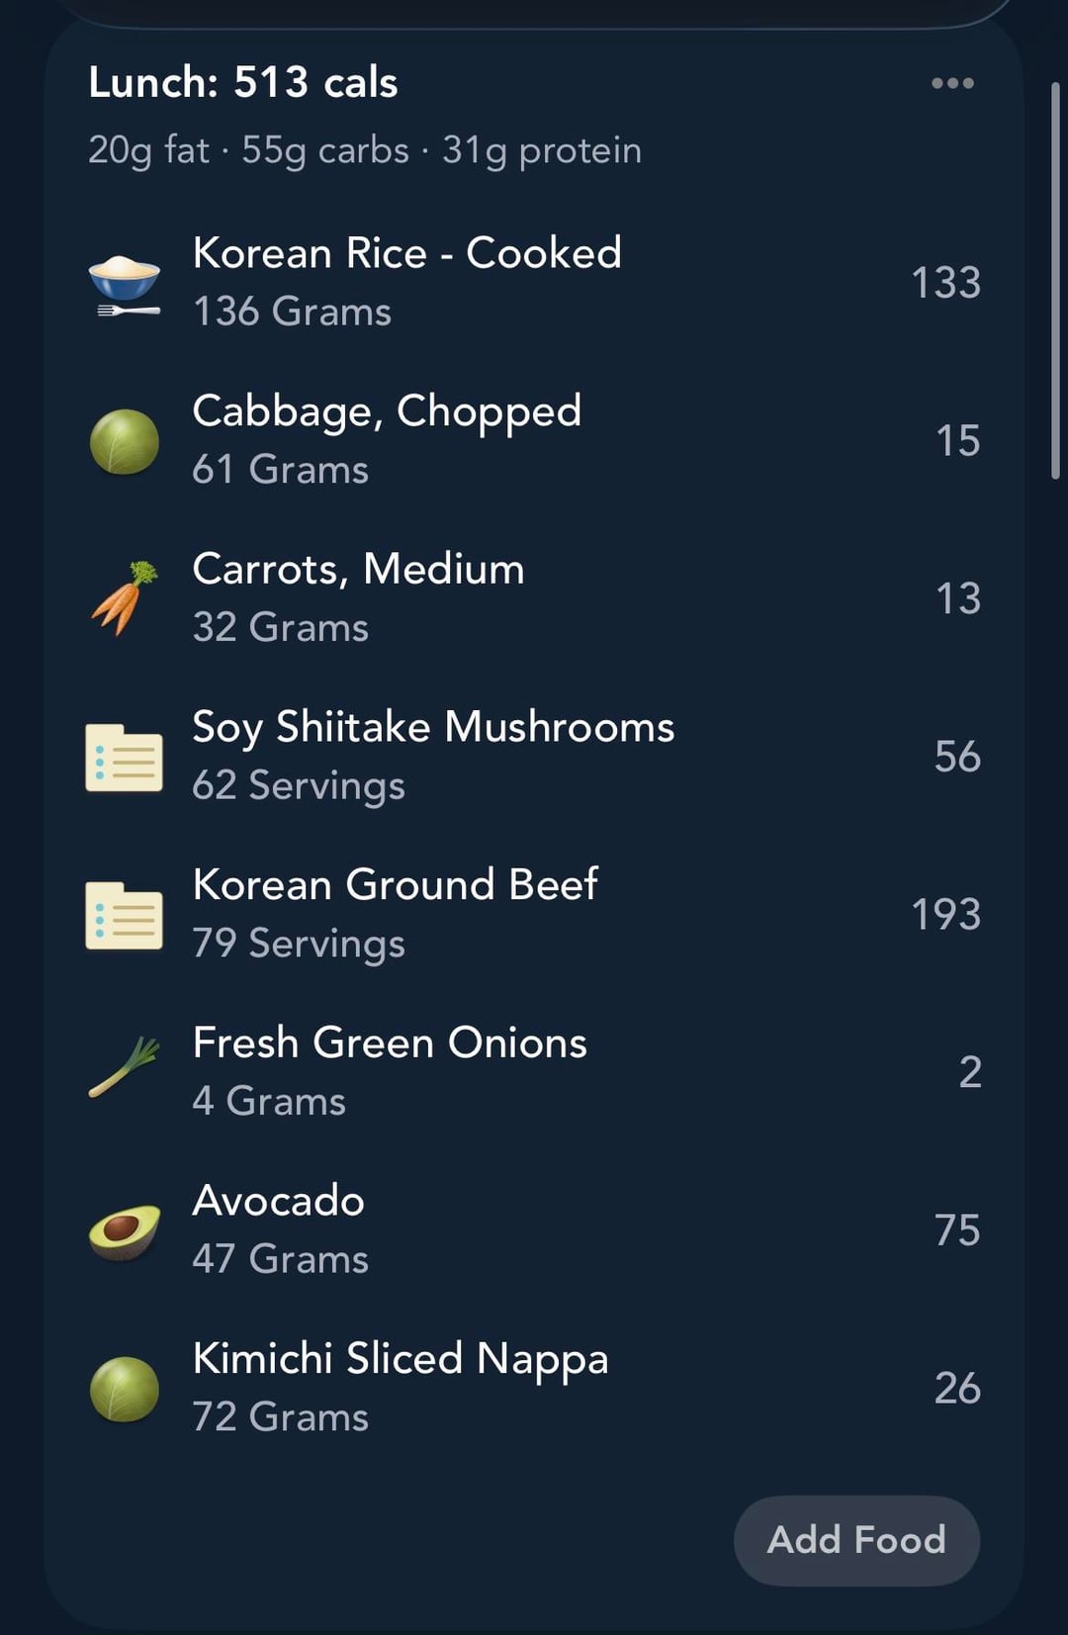Viewport: 1068px width, 1635px height.
Task: Tap the Korean Ground Beef recipe icon
Action: tap(125, 915)
